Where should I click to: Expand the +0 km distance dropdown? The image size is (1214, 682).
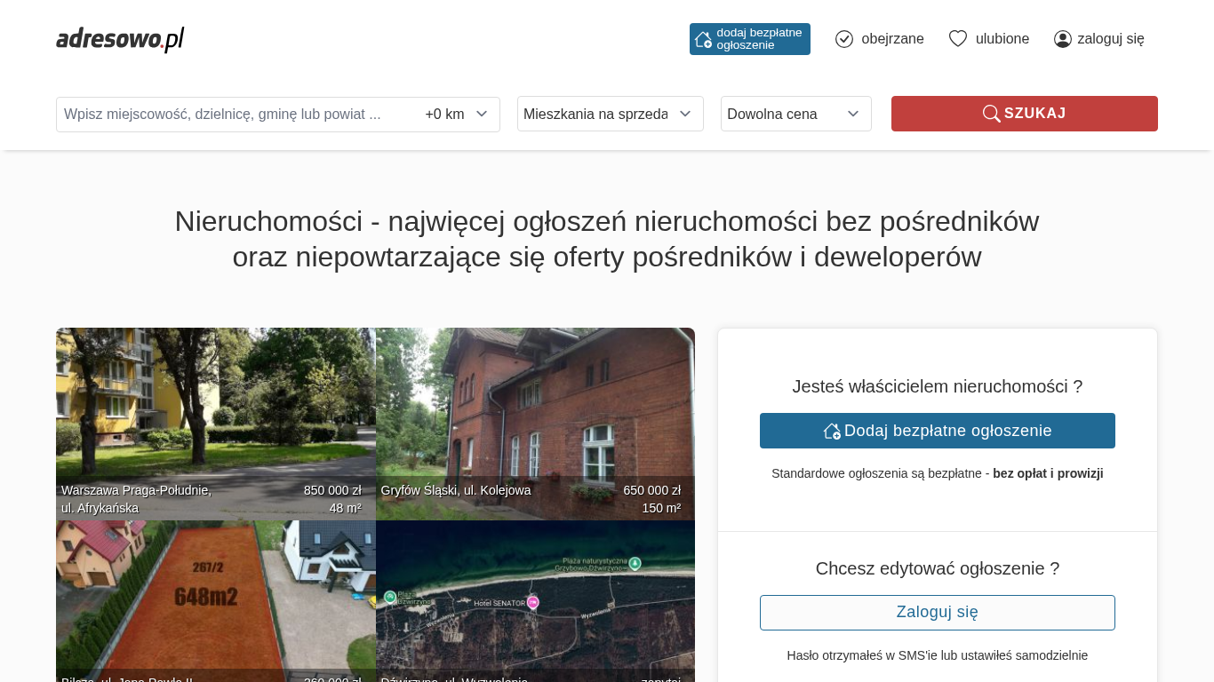point(457,115)
